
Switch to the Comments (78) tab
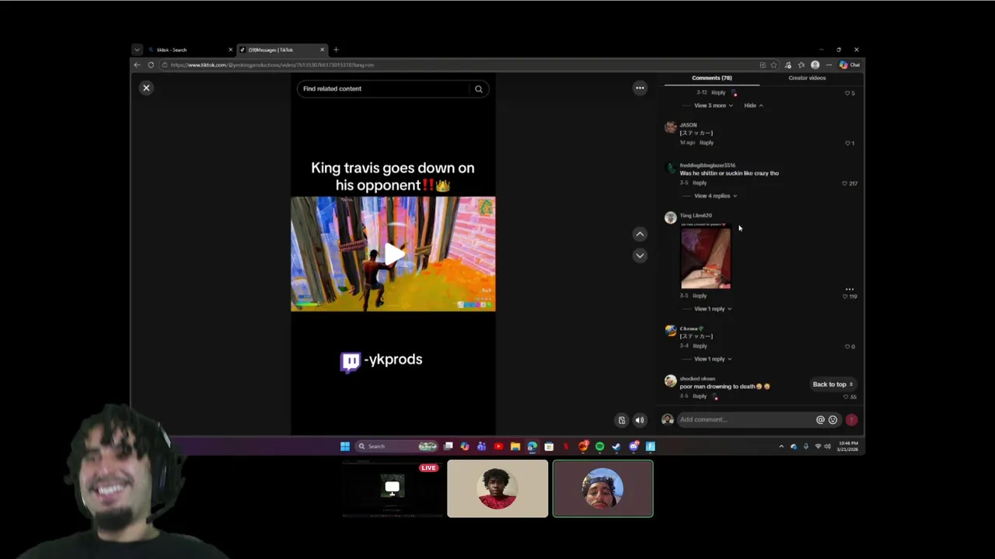click(x=711, y=78)
